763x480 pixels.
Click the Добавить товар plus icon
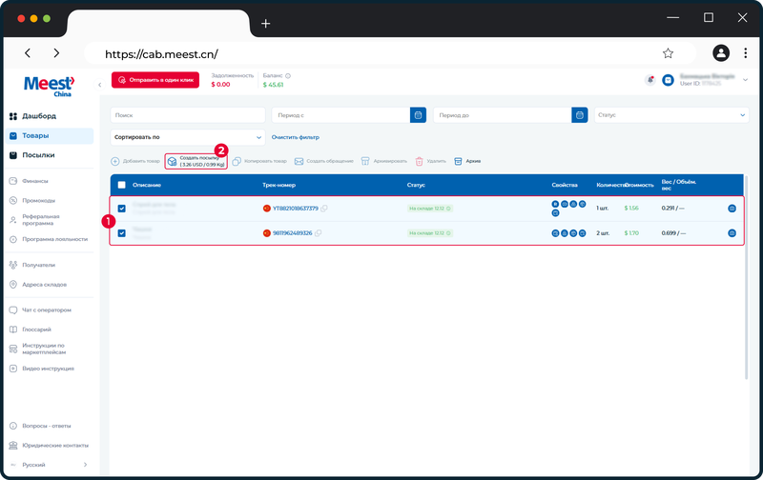(x=114, y=161)
